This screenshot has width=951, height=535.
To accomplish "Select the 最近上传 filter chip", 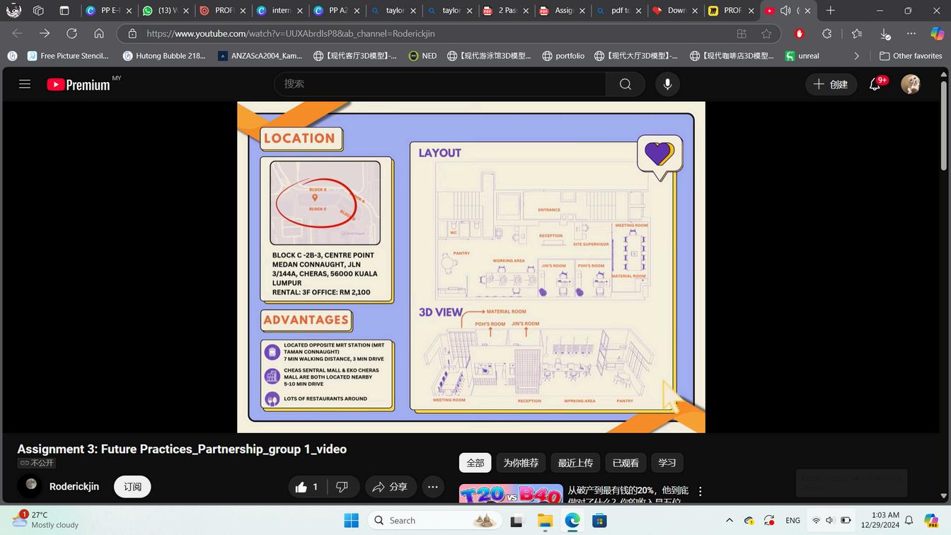I will [575, 463].
